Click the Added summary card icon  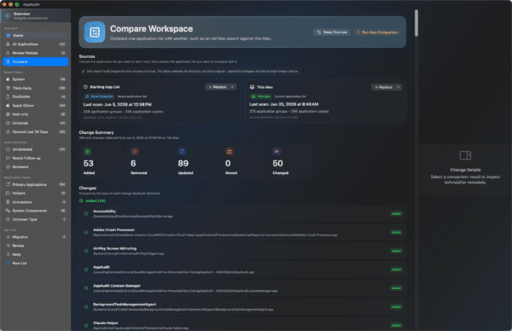(88, 152)
